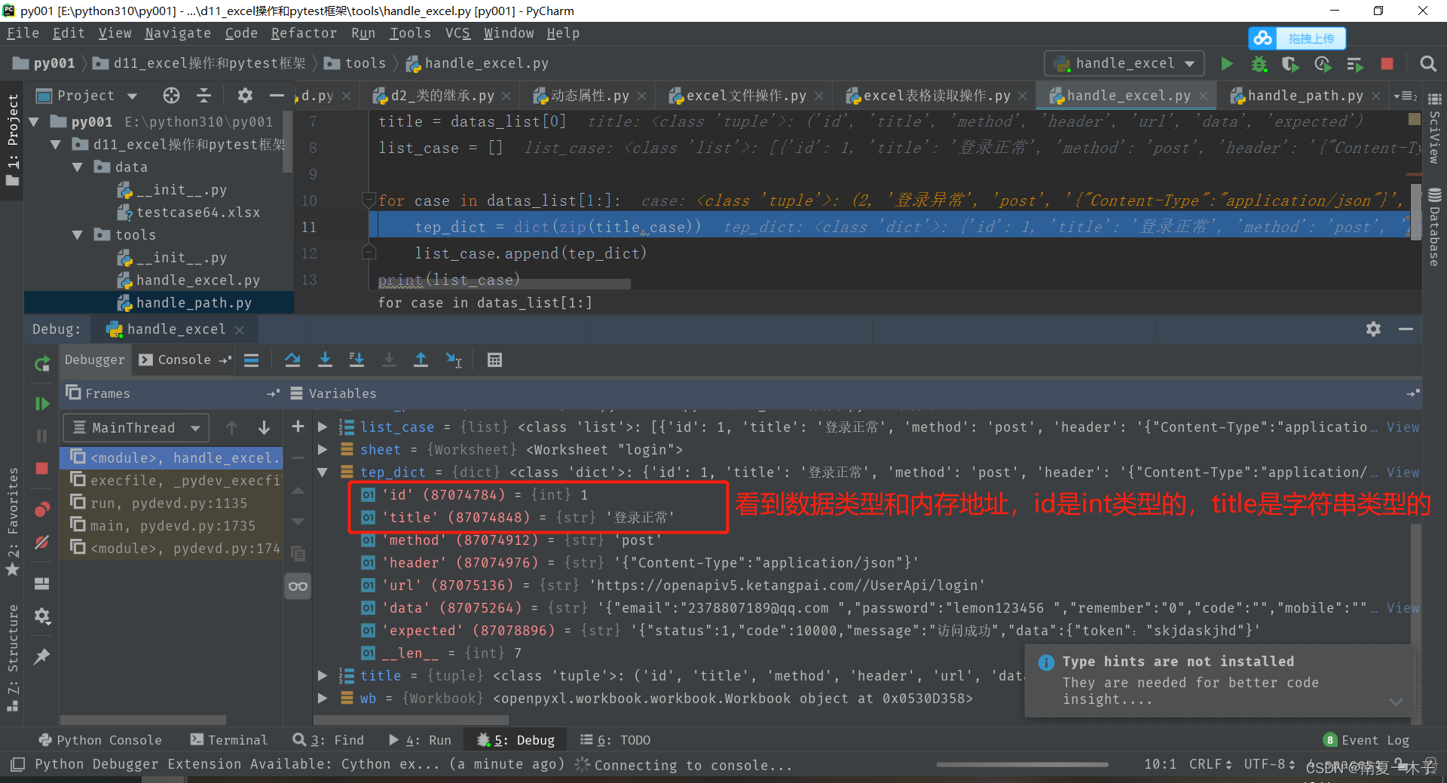Click cloud upload button at top
Image resolution: width=1447 pixels, height=783 pixels.
tap(1297, 38)
